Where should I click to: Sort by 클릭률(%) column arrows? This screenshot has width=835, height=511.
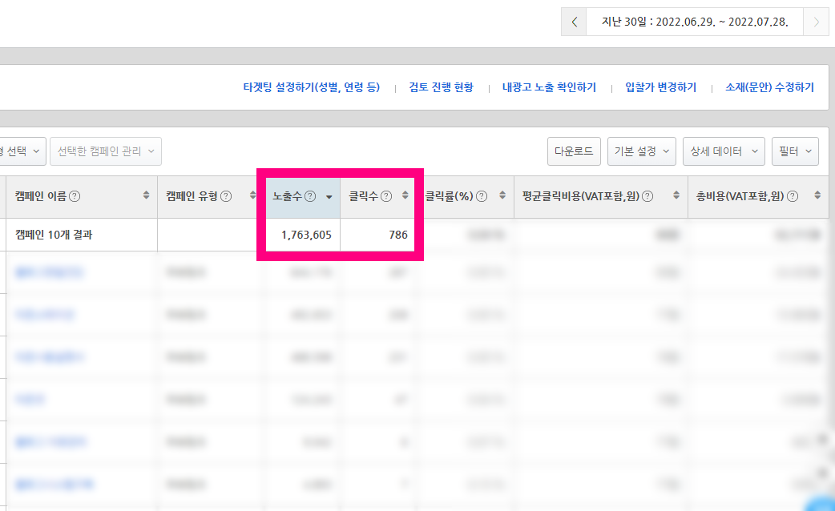tap(502, 195)
